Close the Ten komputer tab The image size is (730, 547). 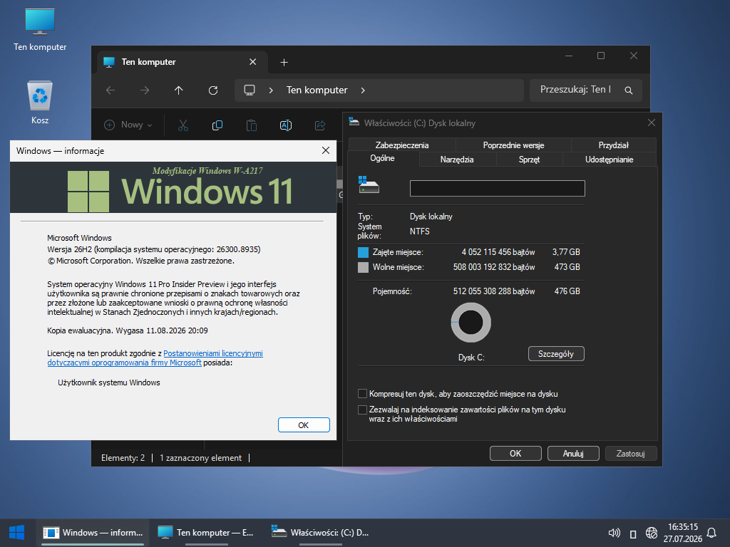point(253,62)
